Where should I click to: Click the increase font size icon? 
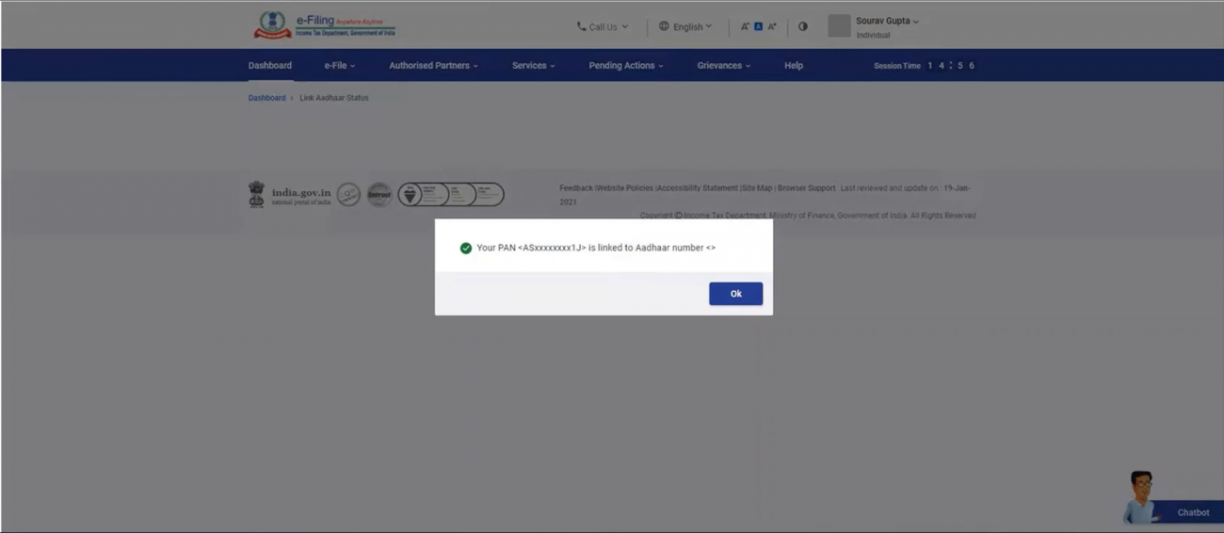[772, 26]
